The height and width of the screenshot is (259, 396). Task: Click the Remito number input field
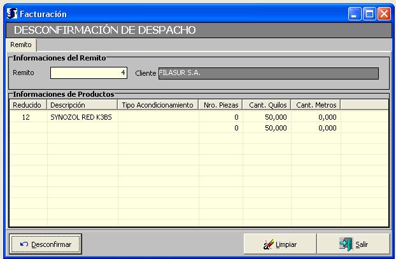click(88, 73)
